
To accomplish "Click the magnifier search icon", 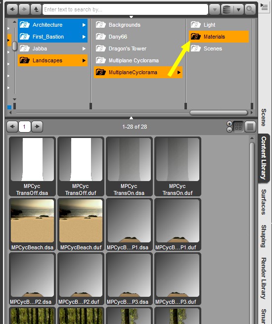I will pyautogui.click(x=250, y=9).
